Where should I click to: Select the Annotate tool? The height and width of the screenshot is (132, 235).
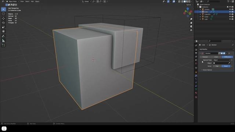pos(3,36)
